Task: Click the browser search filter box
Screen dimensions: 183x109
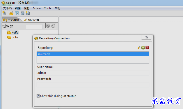Action: (x=34, y=26)
